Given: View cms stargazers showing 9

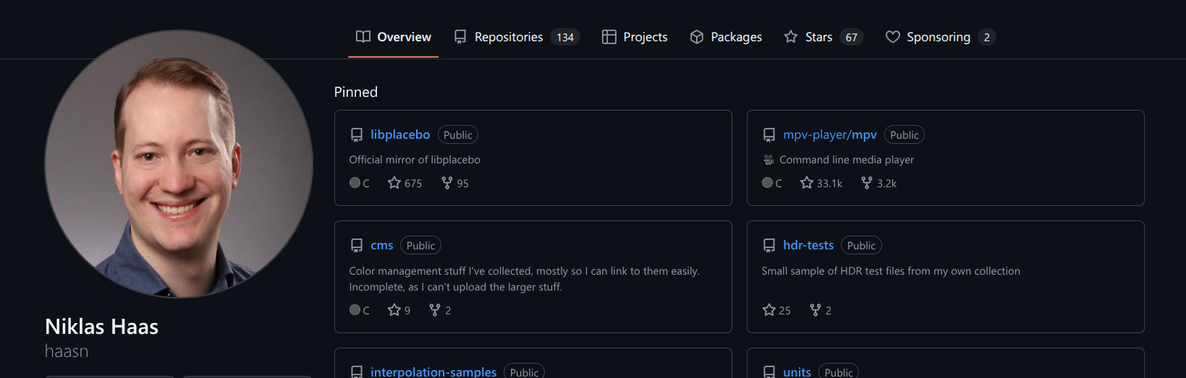Looking at the screenshot, I should pos(399,309).
